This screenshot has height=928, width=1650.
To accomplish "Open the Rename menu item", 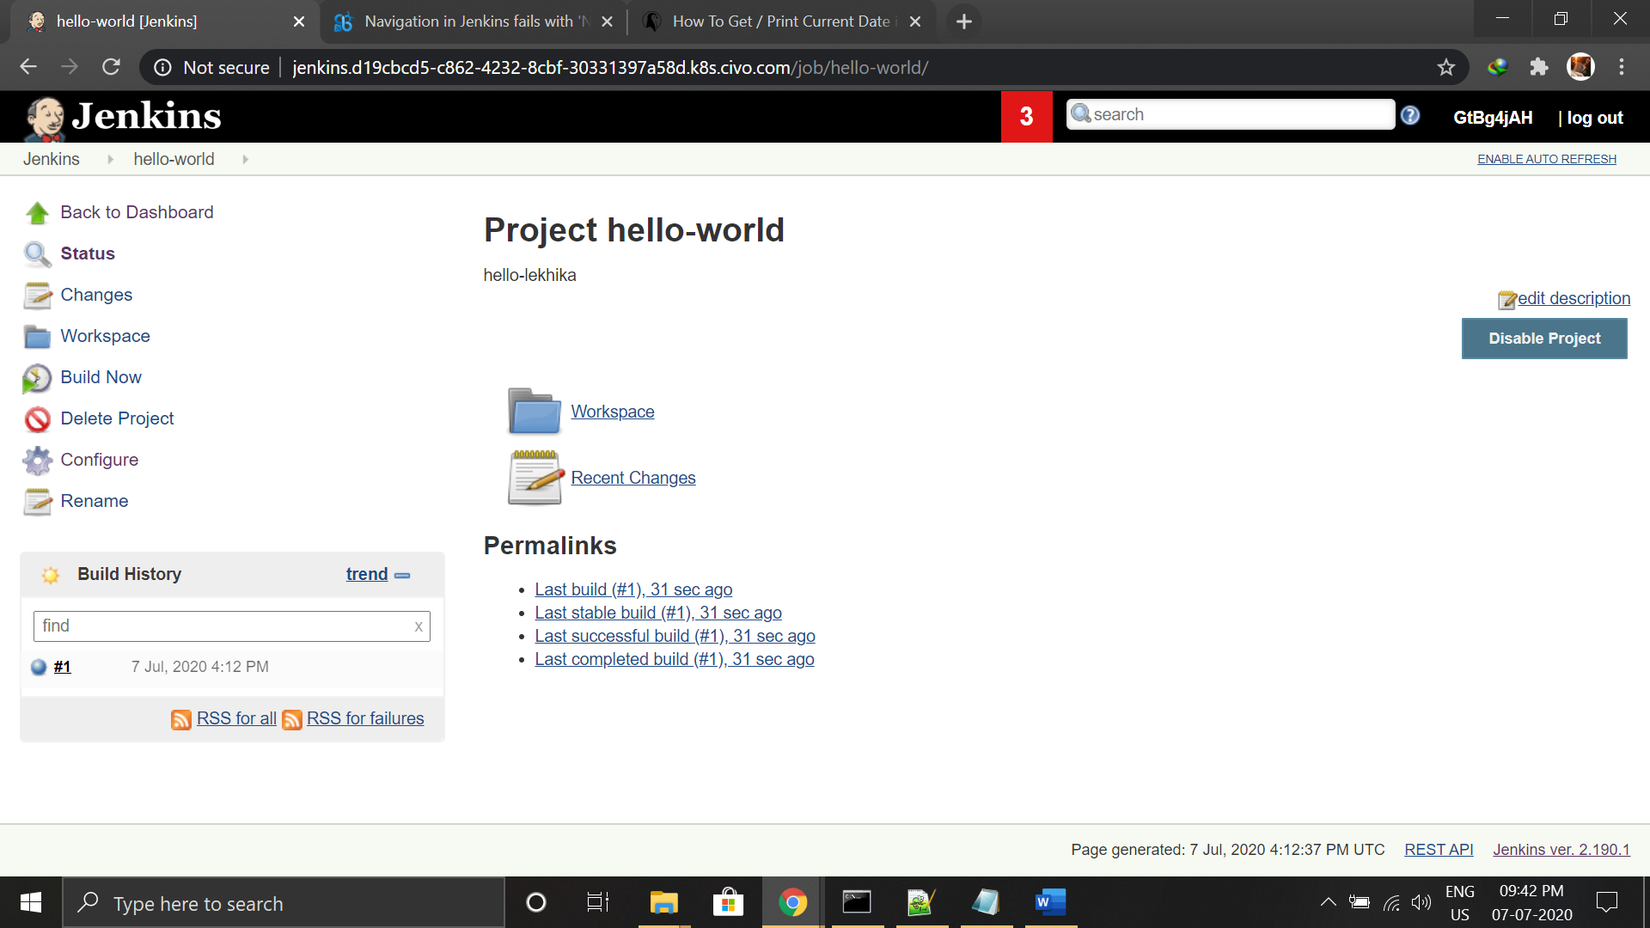I will click(95, 501).
